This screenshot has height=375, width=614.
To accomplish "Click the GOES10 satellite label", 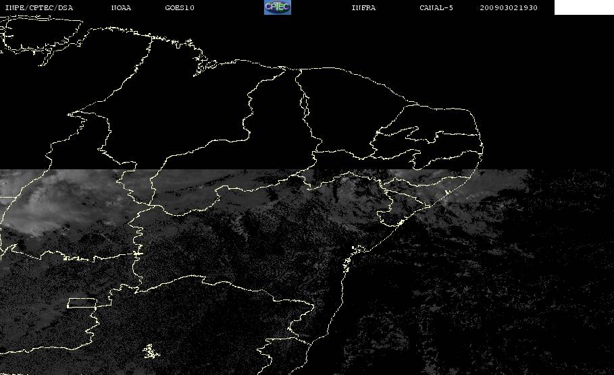I will [x=180, y=7].
